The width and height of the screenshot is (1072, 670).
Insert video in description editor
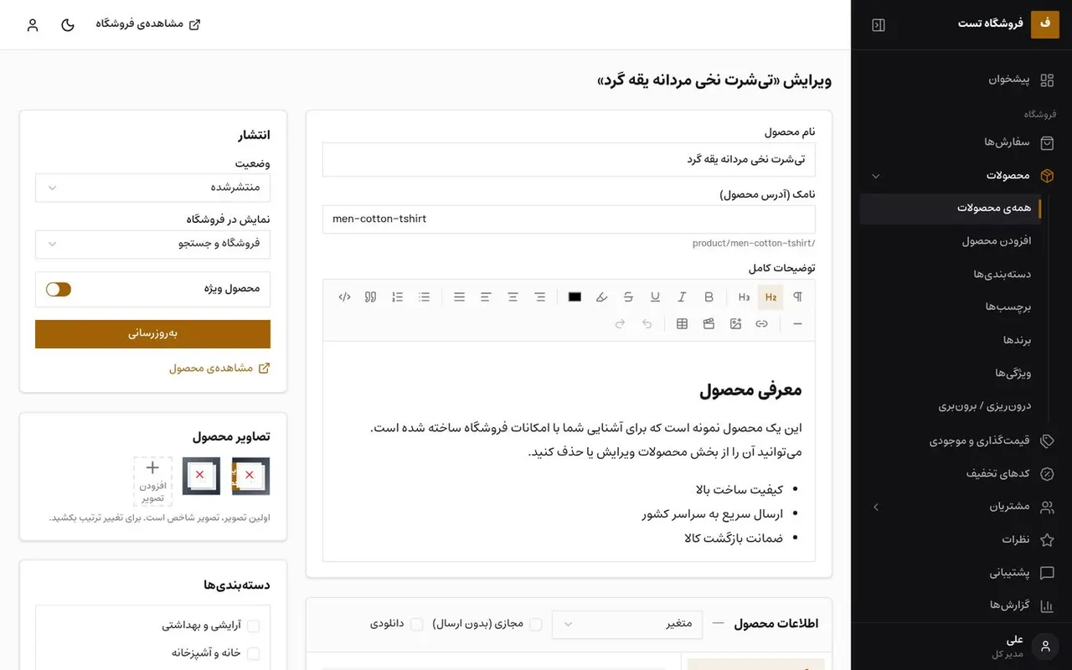[x=709, y=324]
